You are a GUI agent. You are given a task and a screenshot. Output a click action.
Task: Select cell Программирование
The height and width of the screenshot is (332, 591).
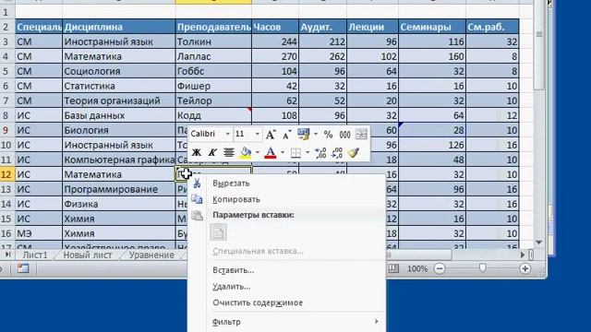click(119, 189)
